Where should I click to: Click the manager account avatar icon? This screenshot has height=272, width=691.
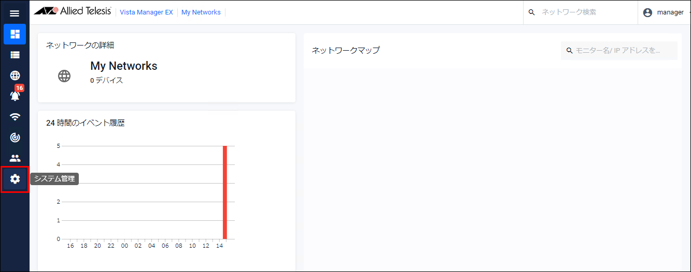click(x=647, y=12)
